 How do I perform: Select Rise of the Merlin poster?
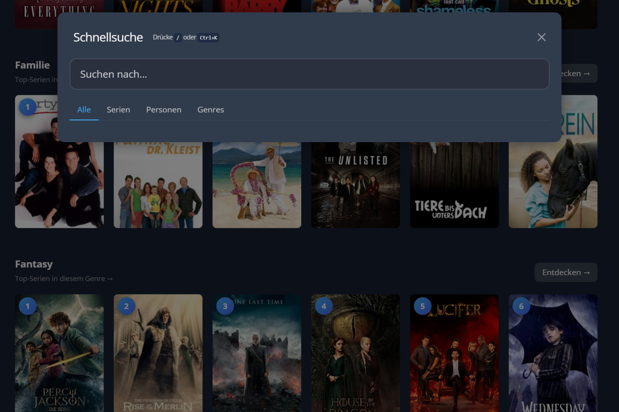coord(158,355)
